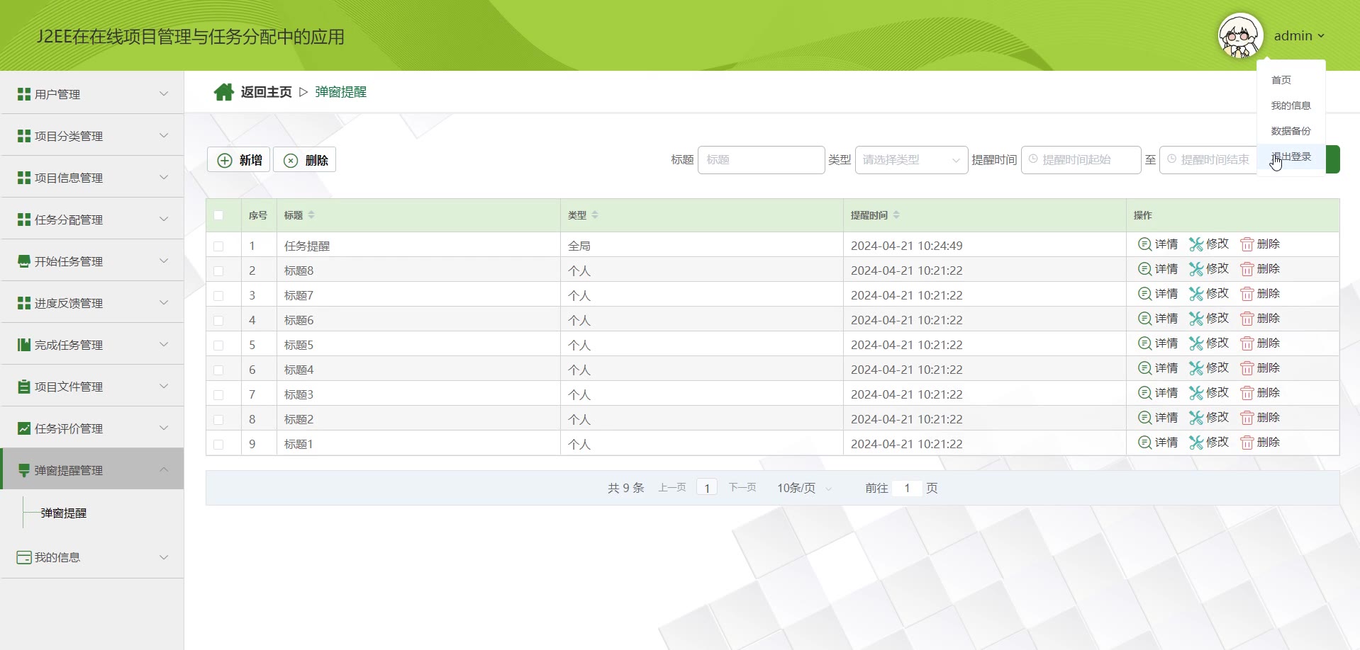Choose 我的信息 in the admin dropdown menu

(1291, 106)
